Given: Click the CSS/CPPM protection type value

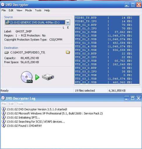Looking at the screenshot, I should 56,40.
